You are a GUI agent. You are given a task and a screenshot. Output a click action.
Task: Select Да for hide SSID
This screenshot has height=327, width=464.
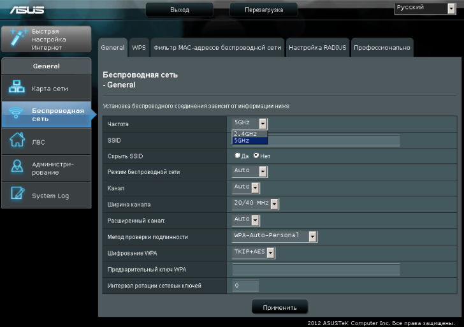(238, 156)
